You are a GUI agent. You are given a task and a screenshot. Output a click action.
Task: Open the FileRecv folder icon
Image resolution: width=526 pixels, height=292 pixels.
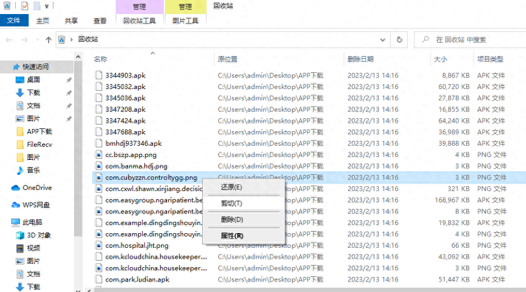20,145
